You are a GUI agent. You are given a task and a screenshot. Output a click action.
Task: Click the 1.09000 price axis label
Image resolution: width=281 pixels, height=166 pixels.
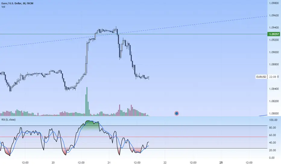click(274, 52)
